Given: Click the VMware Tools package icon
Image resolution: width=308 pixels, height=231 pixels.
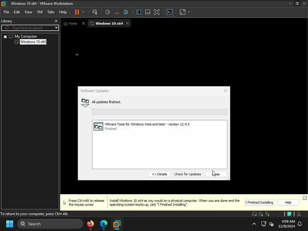Looking at the screenshot, I should [x=98, y=126].
